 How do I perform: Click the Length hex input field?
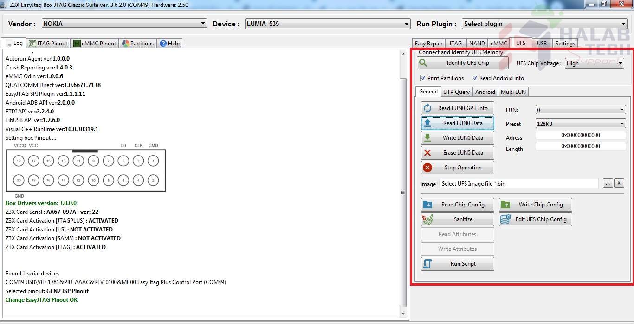(581, 146)
